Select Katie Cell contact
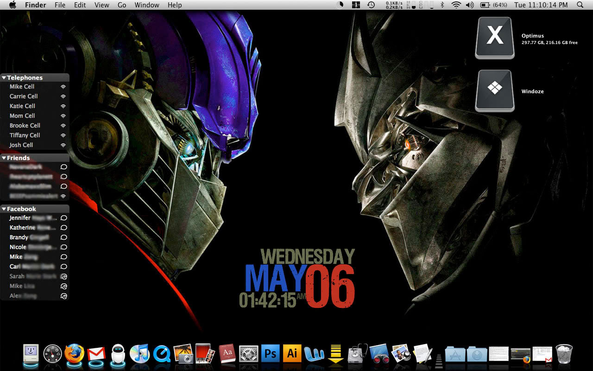The height and width of the screenshot is (371, 593). pos(35,106)
